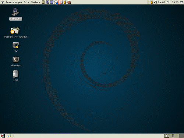Viewport: 184px width, 138px height.
Task: Select the Persönlicher Ordner desktop icon
Action: pyautogui.click(x=15, y=32)
